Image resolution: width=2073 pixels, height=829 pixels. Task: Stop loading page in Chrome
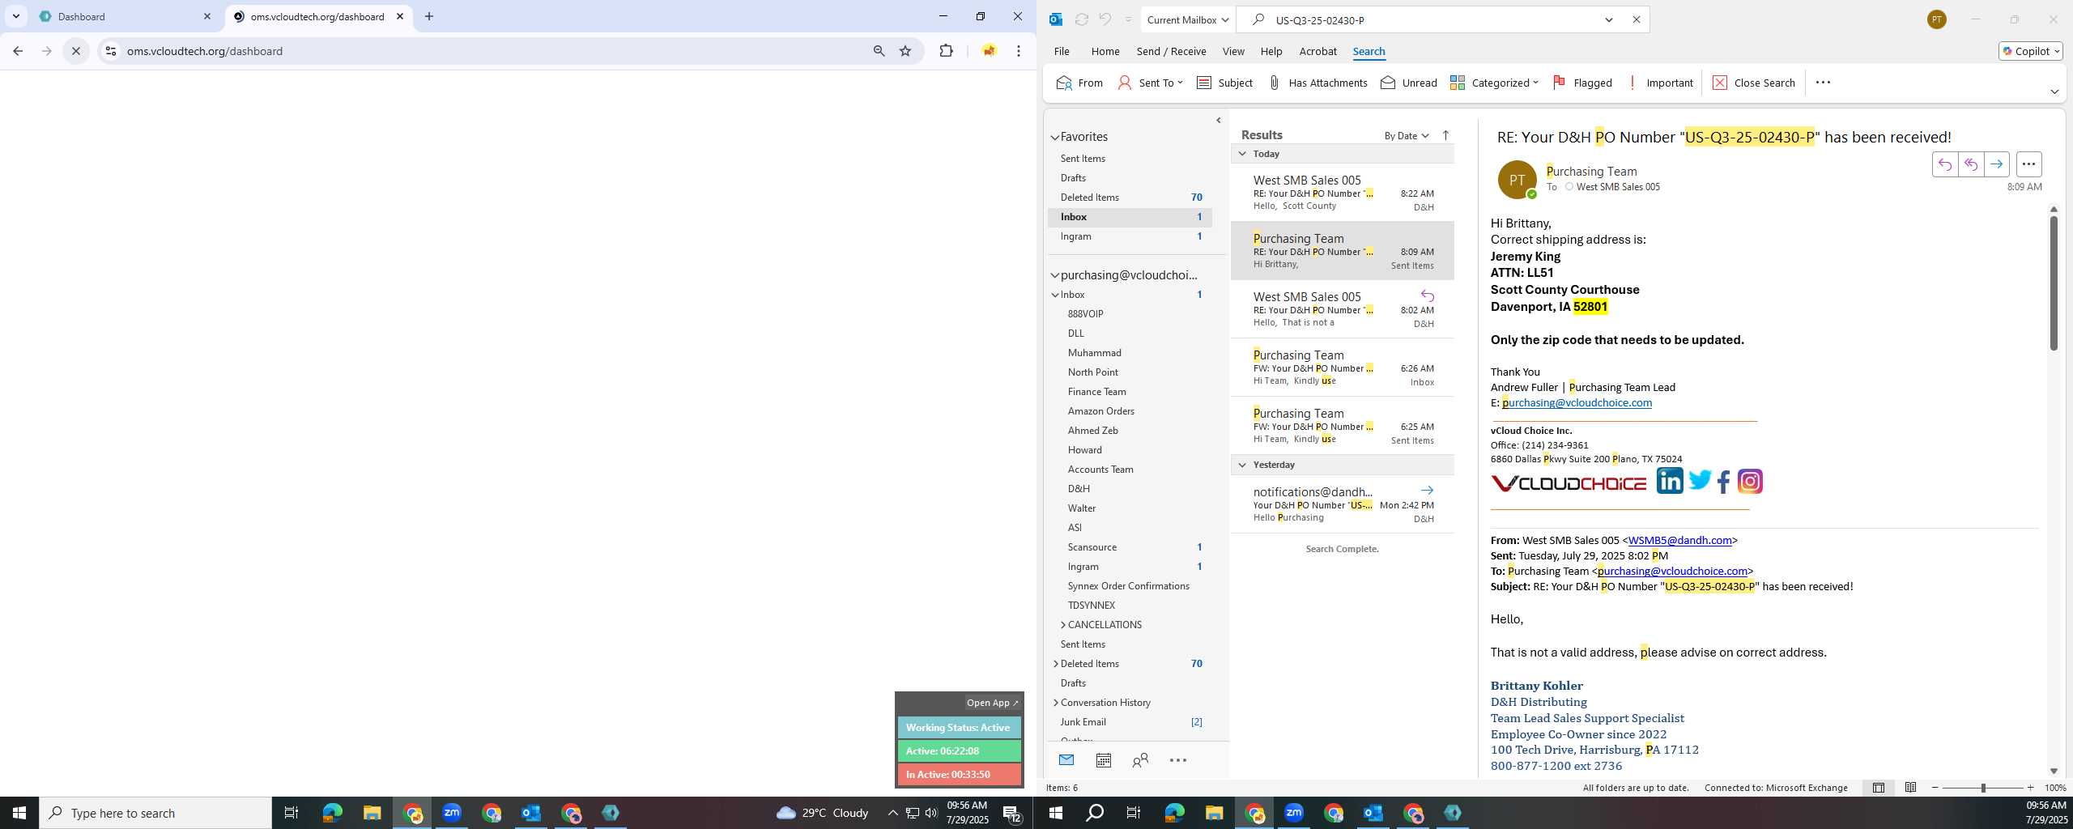tap(76, 51)
